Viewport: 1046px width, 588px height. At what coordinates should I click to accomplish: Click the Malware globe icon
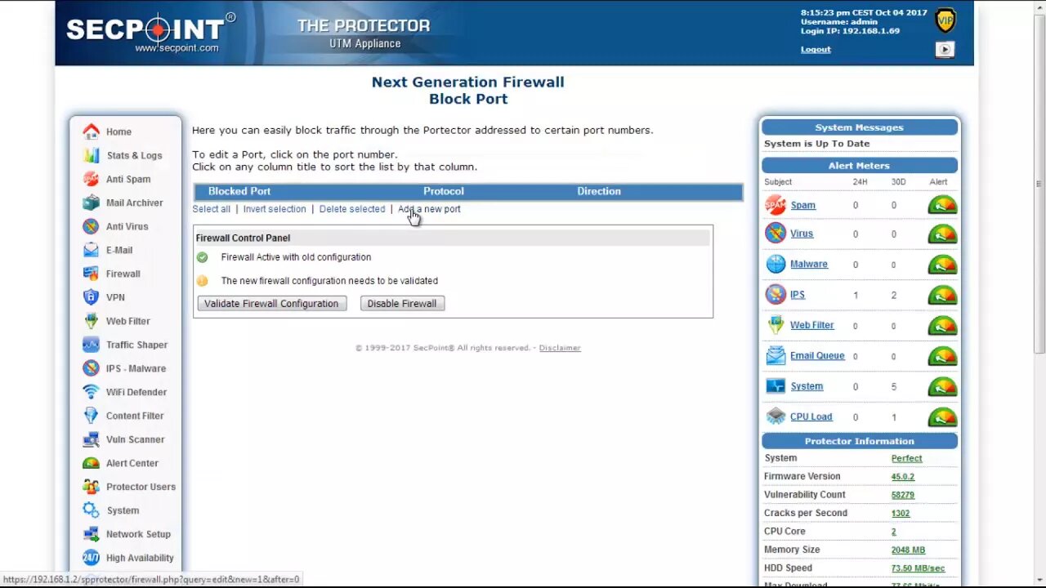click(x=775, y=264)
